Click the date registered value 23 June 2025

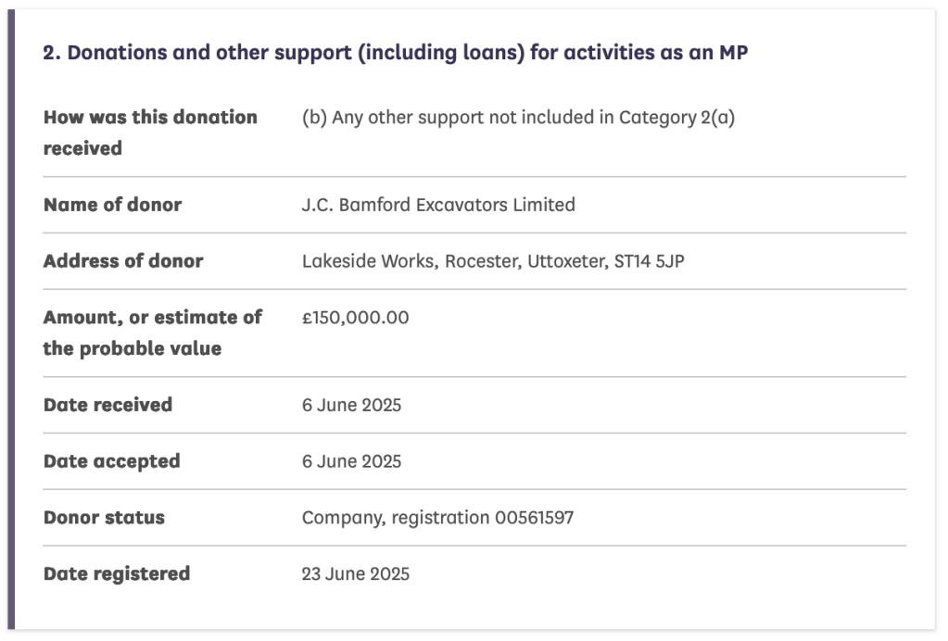click(x=355, y=574)
